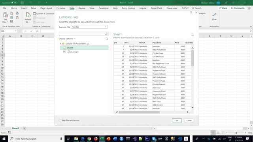This screenshot has width=253, height=142.
Task: Click the zoom slider handle
Action: [x=236, y=133]
